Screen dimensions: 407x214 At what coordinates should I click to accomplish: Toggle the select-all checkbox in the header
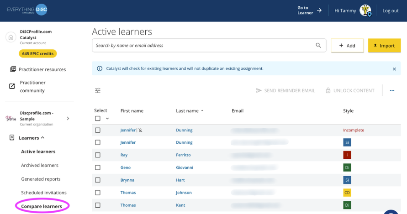pos(98,118)
